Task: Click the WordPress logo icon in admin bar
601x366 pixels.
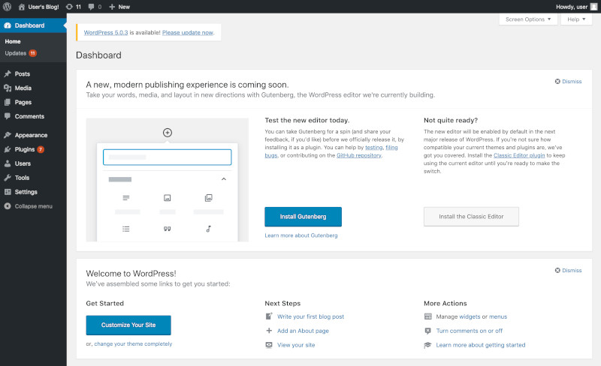Action: pos(7,7)
